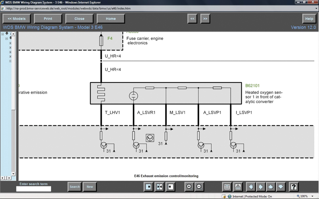Click the show-left-panel-only layout icon
319x199 pixels.
148,187
